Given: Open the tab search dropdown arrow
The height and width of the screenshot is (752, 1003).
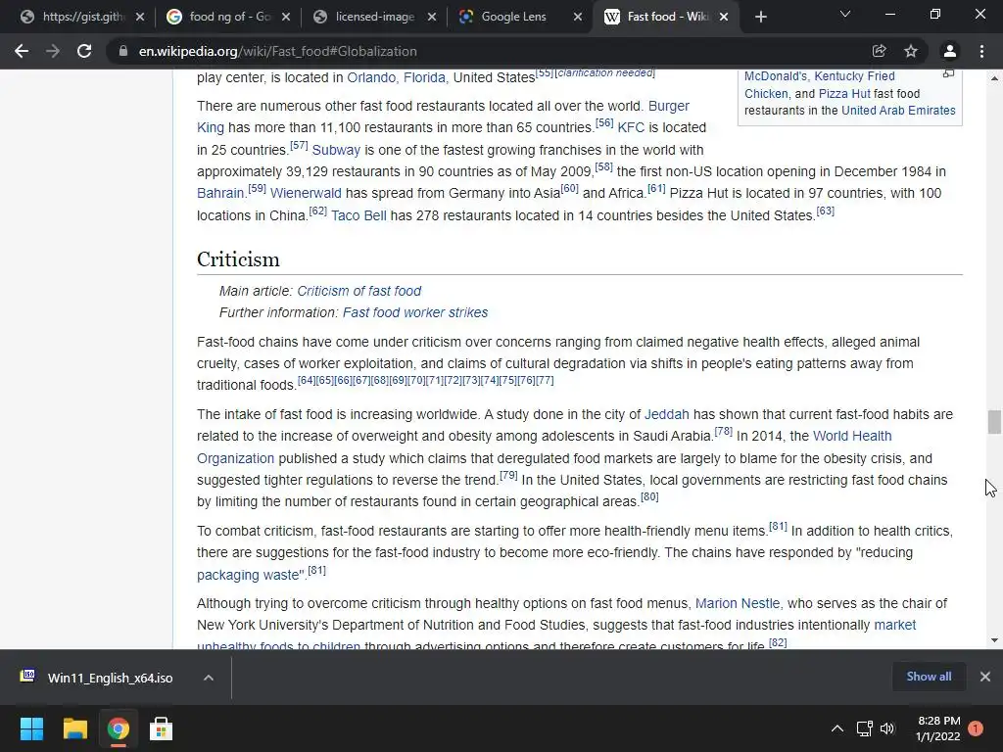Looking at the screenshot, I should pos(845,14).
